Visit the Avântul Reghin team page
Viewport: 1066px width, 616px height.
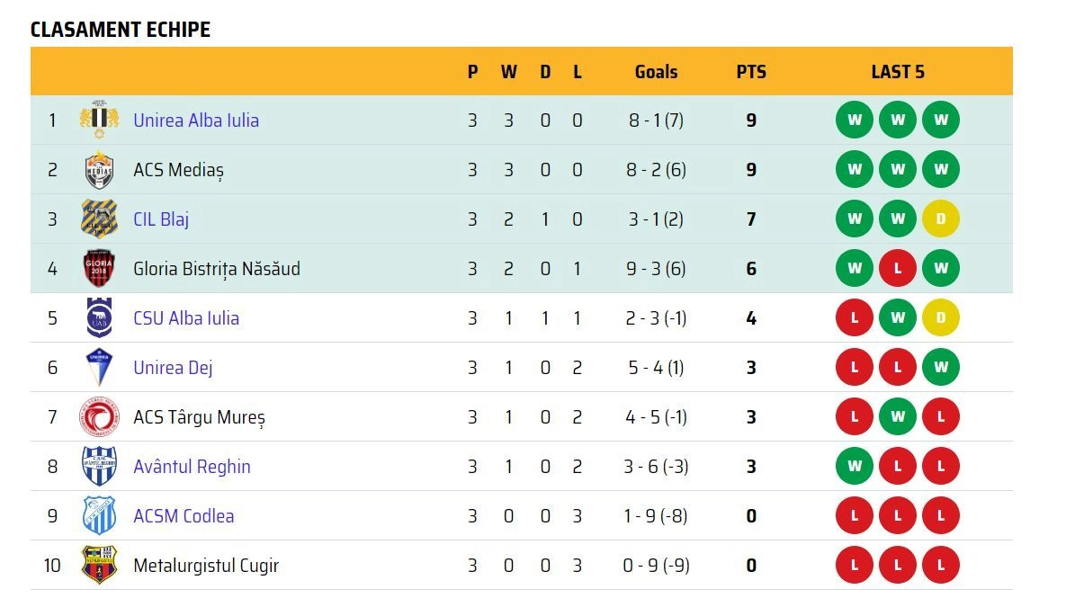coord(192,467)
